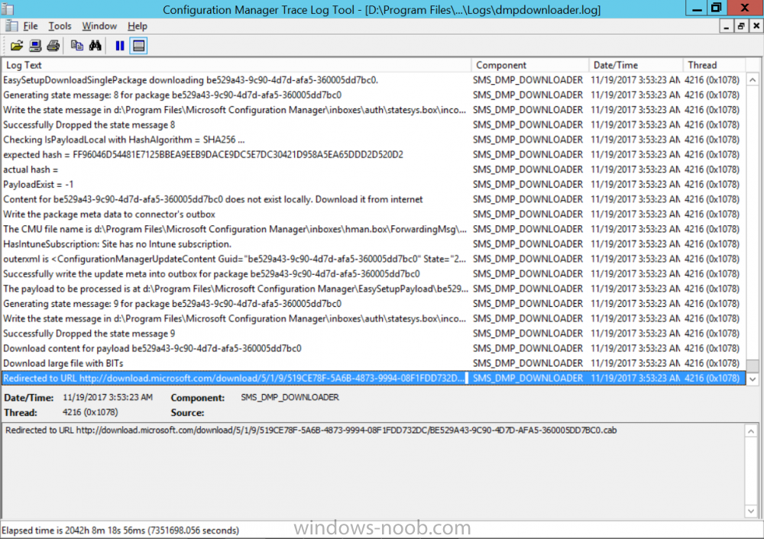Click the Elapsed time status bar text

[121, 531]
